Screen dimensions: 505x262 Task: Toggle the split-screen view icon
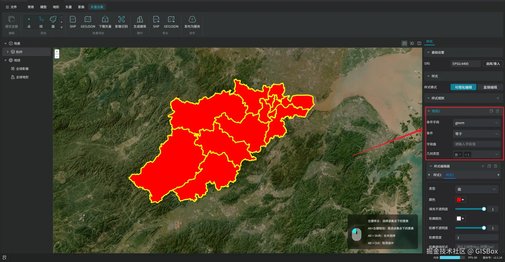[x=419, y=43]
